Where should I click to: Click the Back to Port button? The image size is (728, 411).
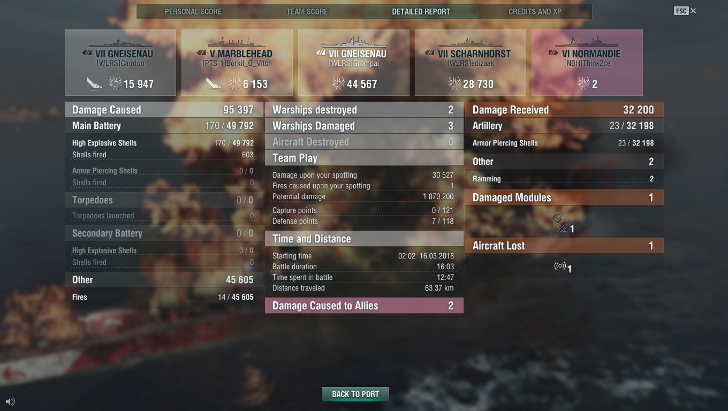[x=355, y=394]
